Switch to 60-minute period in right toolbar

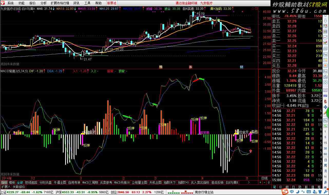325,154
